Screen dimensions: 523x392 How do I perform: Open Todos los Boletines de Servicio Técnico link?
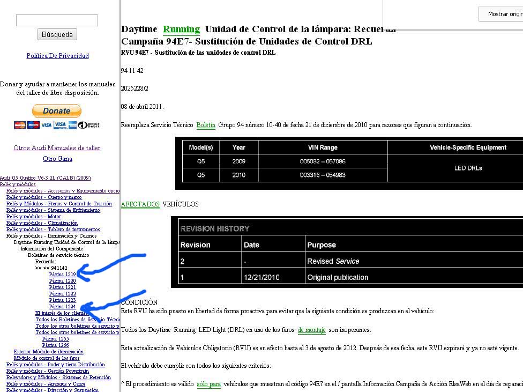coord(77,320)
